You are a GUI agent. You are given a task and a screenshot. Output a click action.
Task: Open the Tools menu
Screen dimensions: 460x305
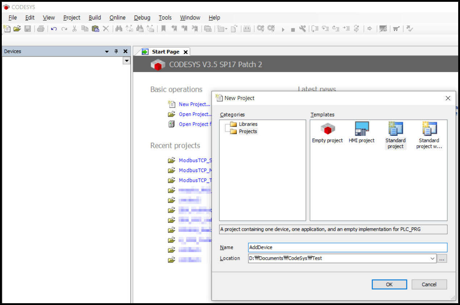pos(165,17)
